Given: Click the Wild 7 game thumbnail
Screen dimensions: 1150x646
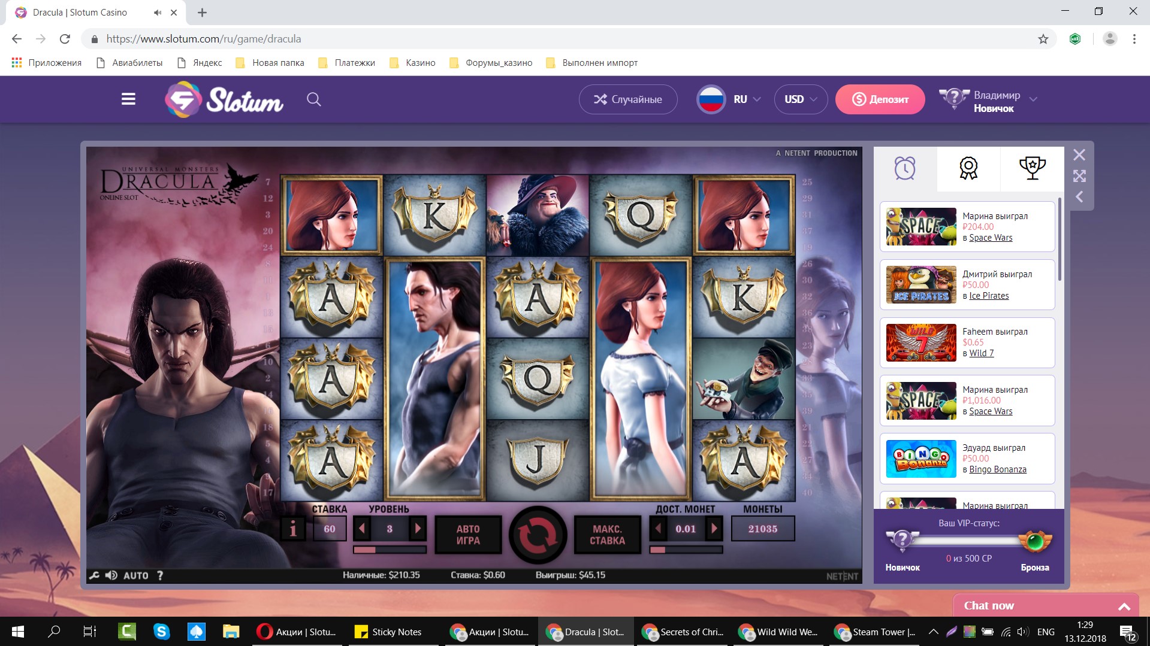Looking at the screenshot, I should (x=921, y=342).
